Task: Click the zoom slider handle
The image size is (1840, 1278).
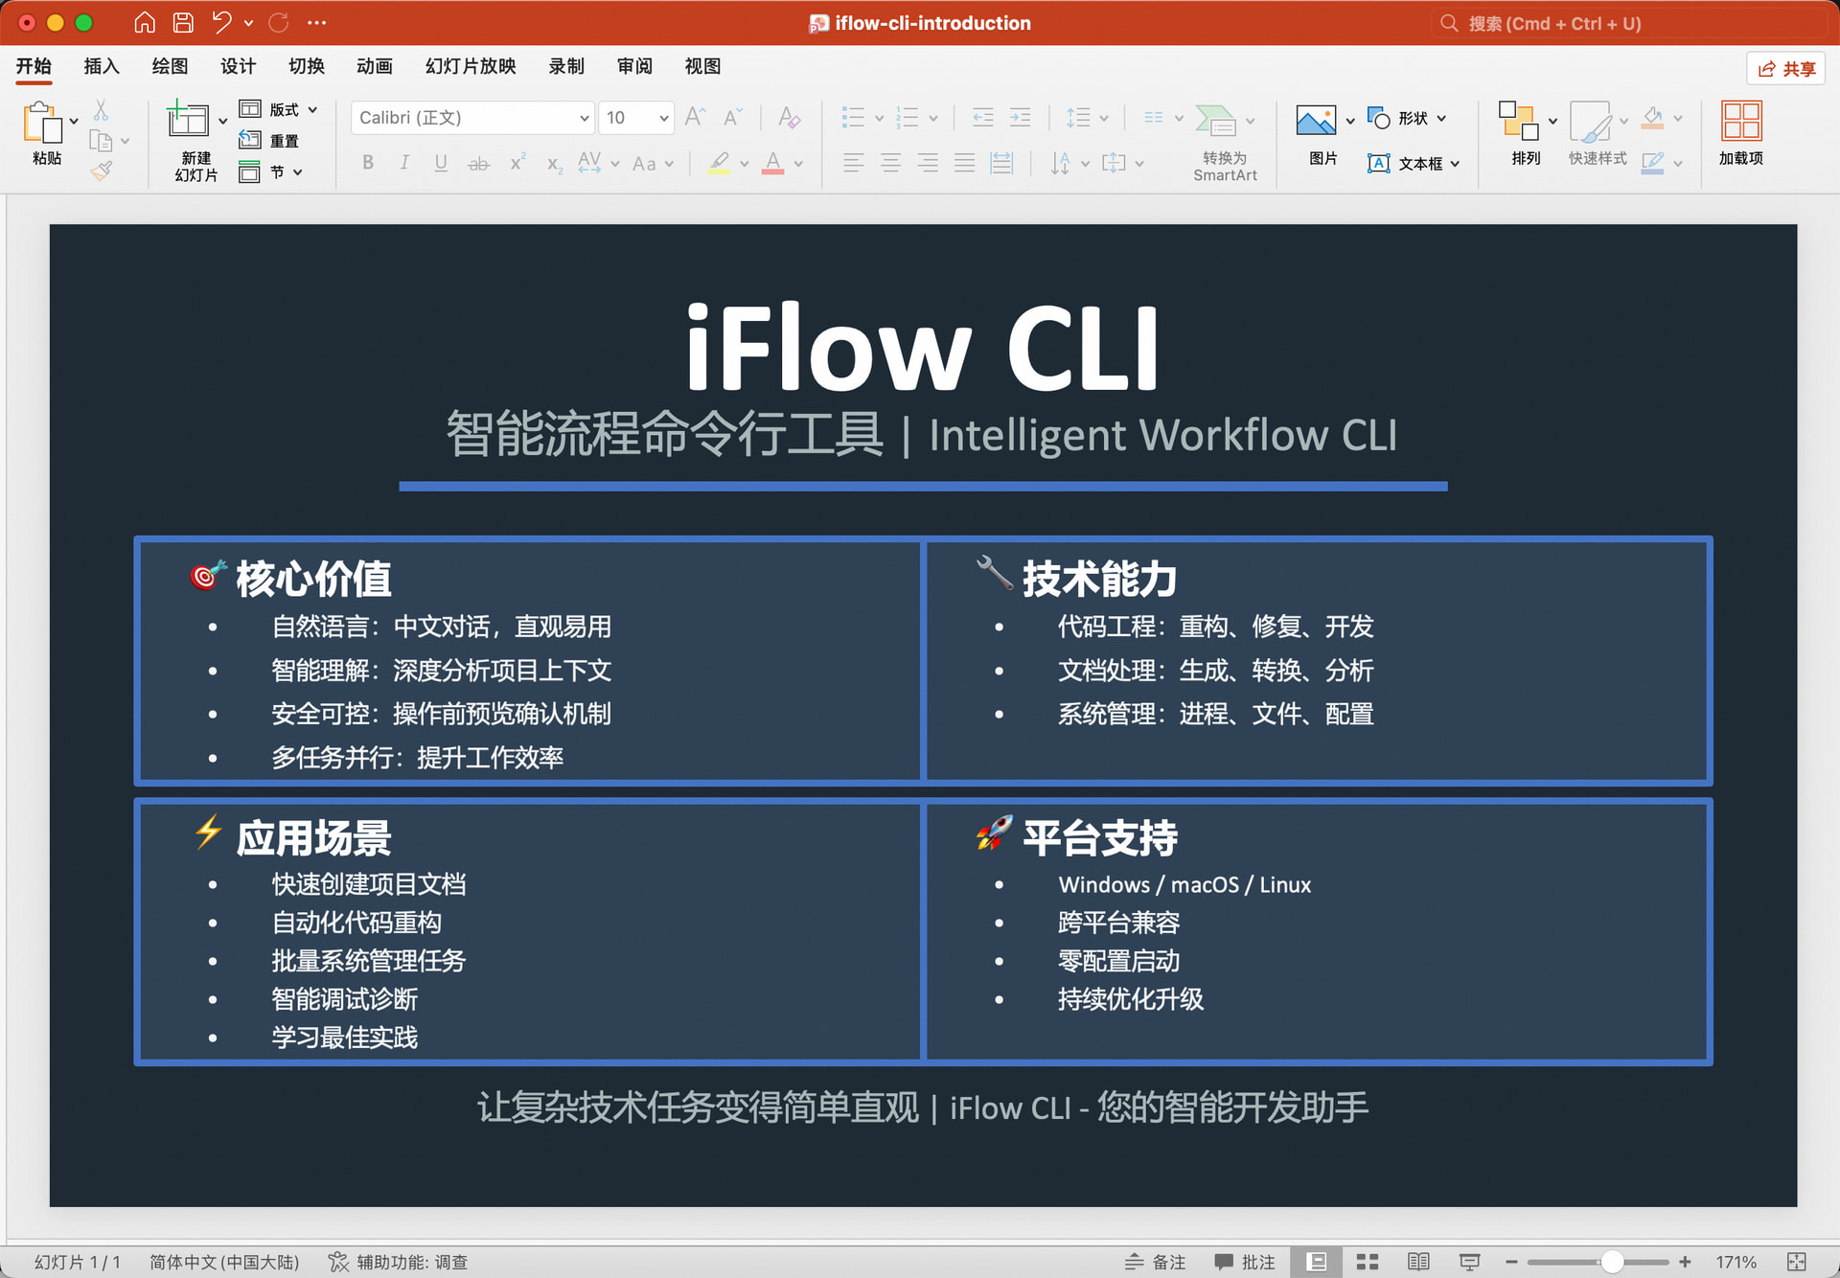Action: click(x=1612, y=1262)
